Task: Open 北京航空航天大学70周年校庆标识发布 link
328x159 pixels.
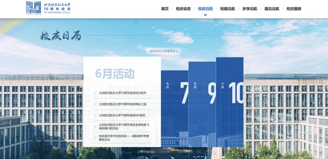Action: 122,93
